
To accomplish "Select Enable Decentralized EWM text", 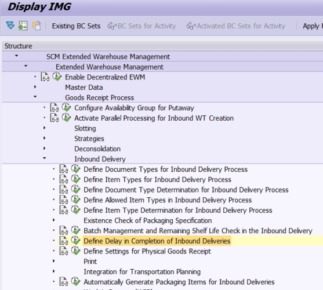I will point(105,77).
